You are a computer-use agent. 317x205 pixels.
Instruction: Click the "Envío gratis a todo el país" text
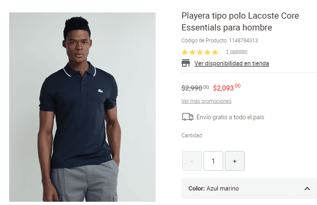(x=230, y=117)
